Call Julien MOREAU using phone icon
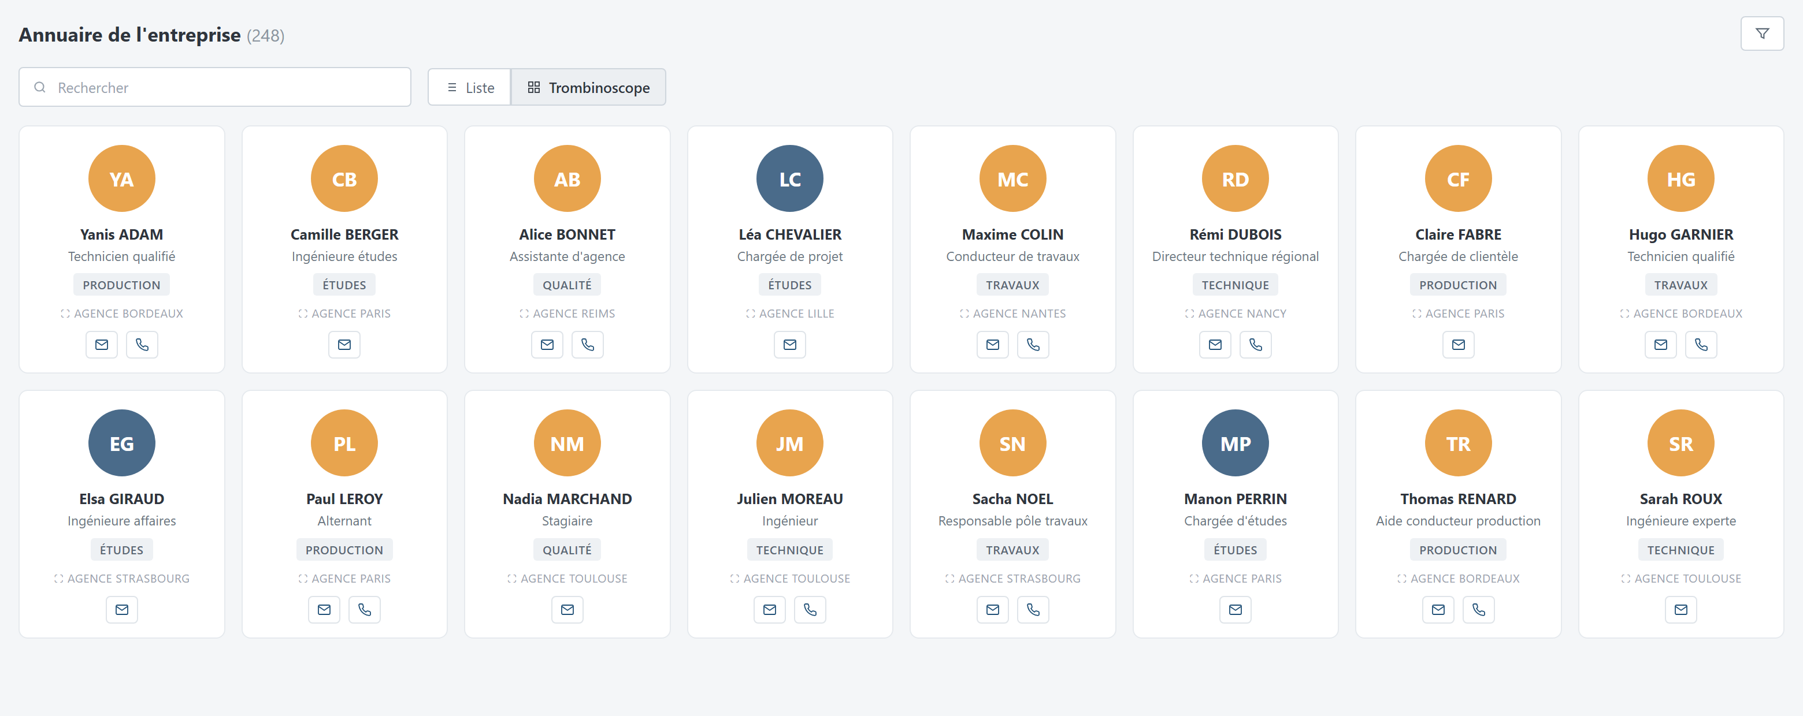This screenshot has height=716, width=1803. coord(811,610)
